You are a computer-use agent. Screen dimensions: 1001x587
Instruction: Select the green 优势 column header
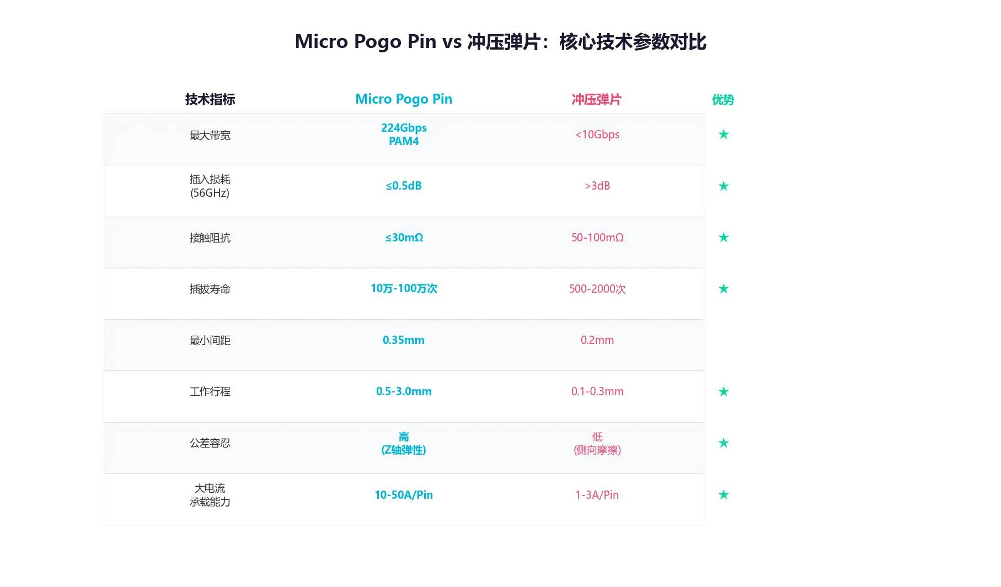(723, 100)
